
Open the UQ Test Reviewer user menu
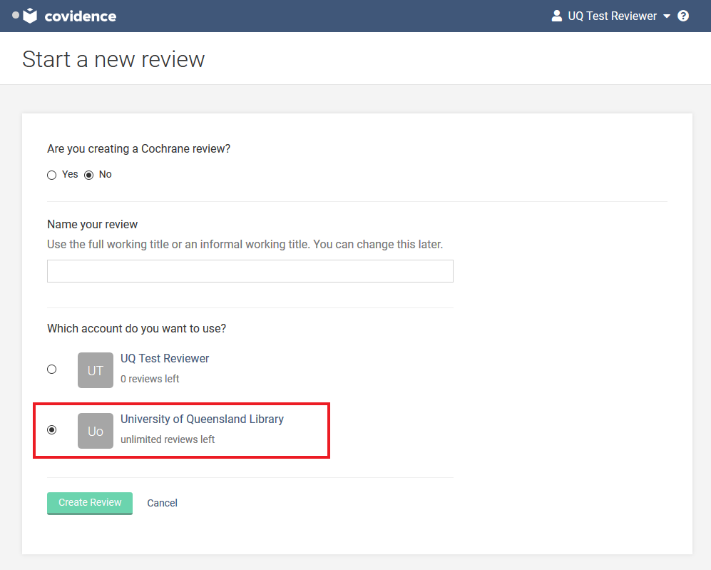click(610, 16)
